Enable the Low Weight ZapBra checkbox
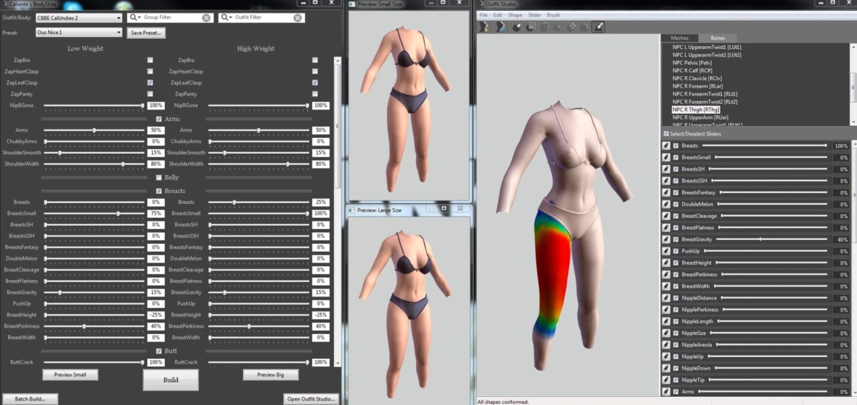The width and height of the screenshot is (857, 405). click(150, 60)
